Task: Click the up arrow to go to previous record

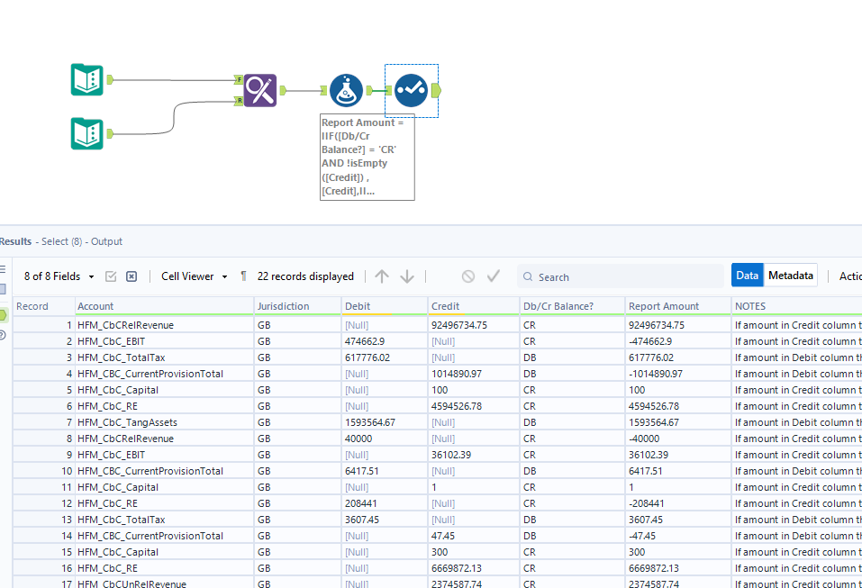Action: [x=380, y=276]
